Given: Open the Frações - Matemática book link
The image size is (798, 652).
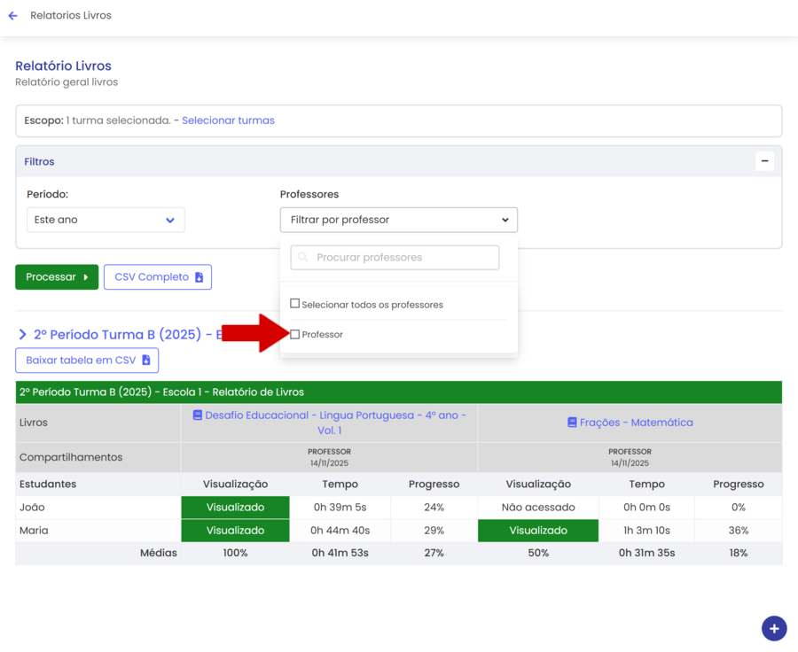Looking at the screenshot, I should point(636,423).
